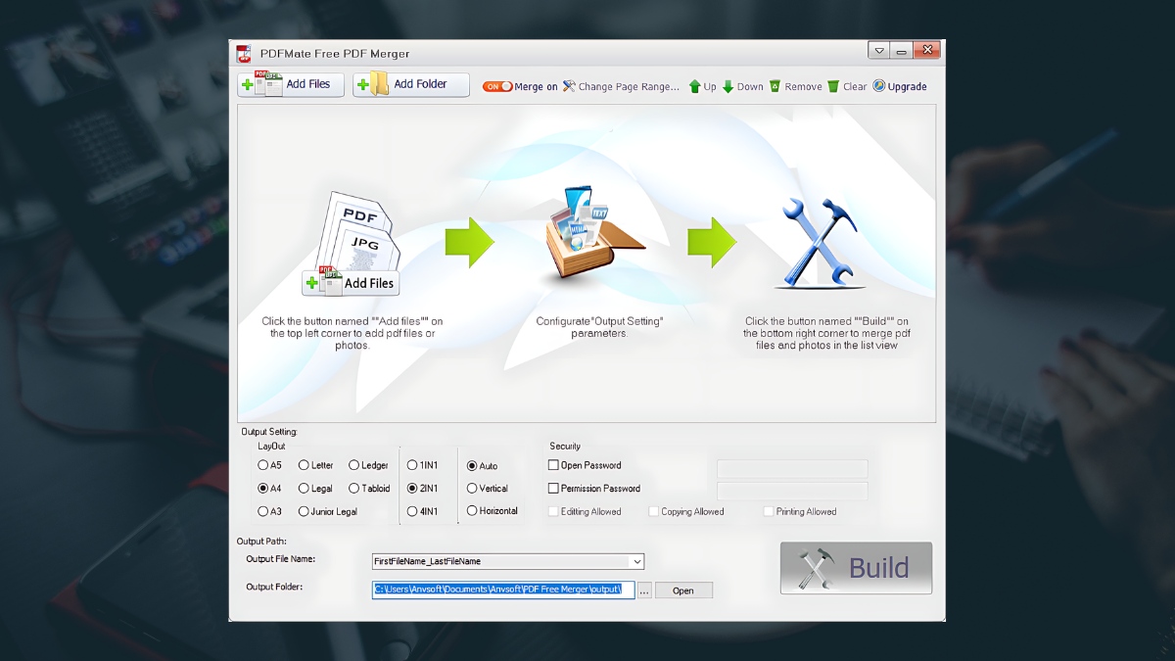Click the Down green arrow icon
1175x661 pixels.
[728, 86]
